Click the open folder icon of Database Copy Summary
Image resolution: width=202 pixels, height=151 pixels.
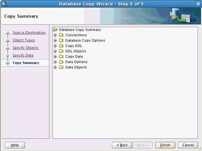(x=55, y=30)
